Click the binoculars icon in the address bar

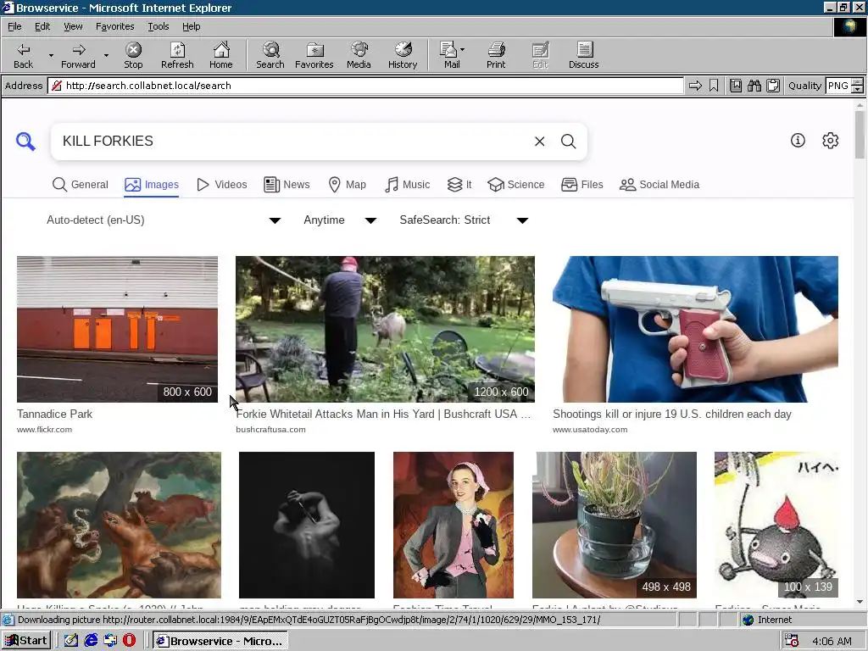click(754, 86)
